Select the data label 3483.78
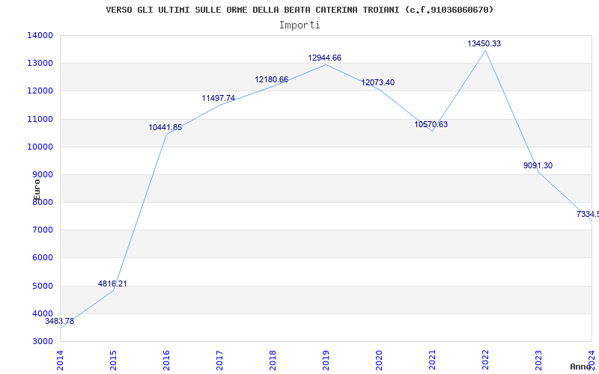599x374 pixels. (x=60, y=321)
